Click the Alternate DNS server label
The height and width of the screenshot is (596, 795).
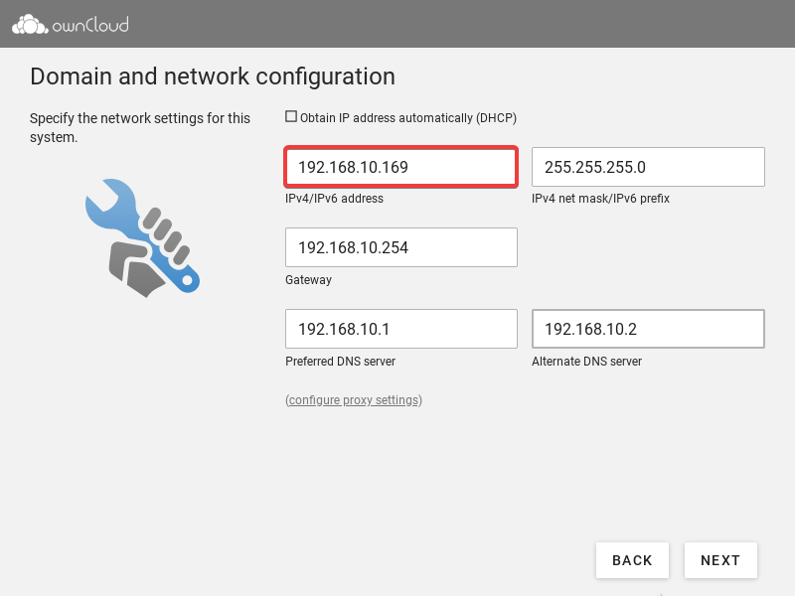586,362
